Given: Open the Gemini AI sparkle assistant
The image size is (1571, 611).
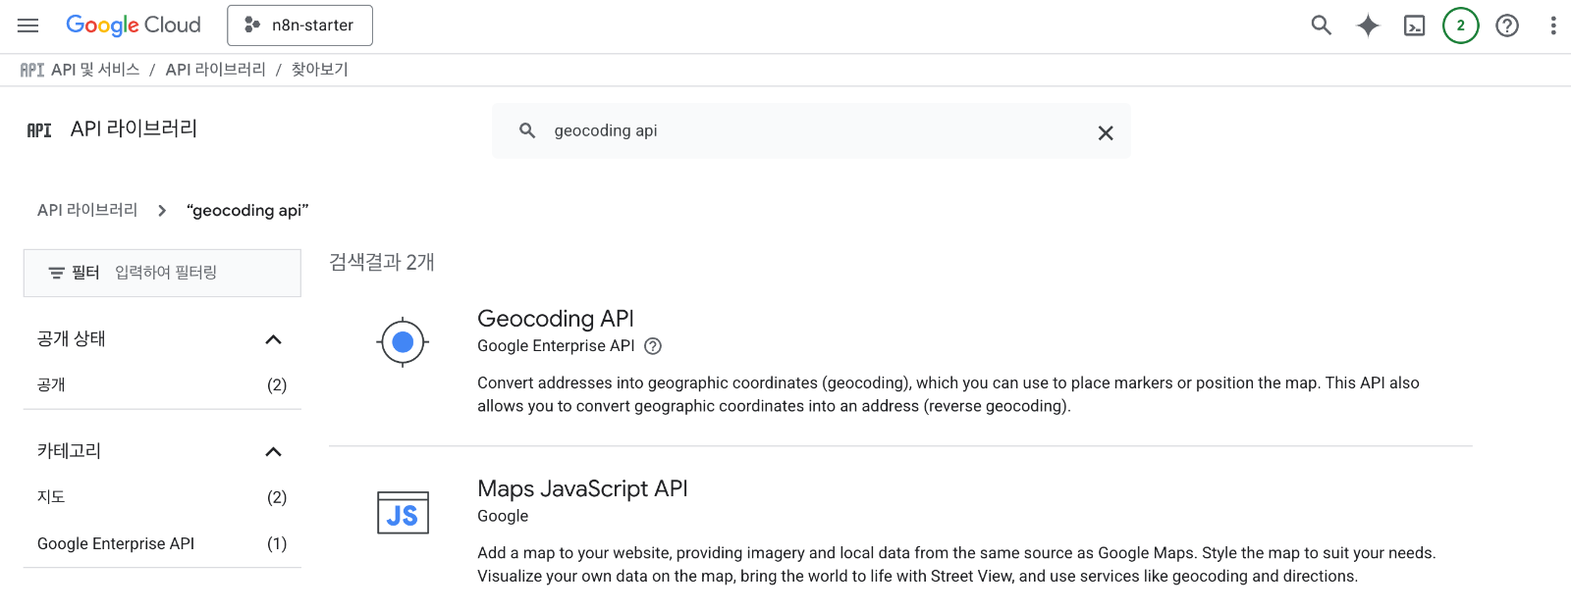Looking at the screenshot, I should 1368,25.
